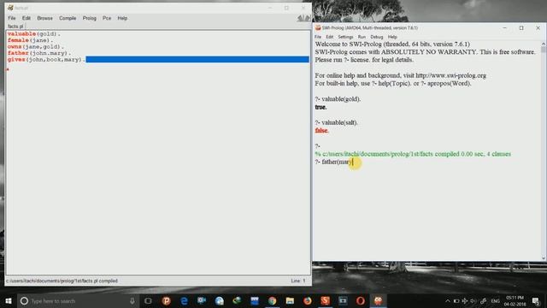547x308 pixels.
Task: Open Opera browser from the taskbar
Action: (361, 300)
